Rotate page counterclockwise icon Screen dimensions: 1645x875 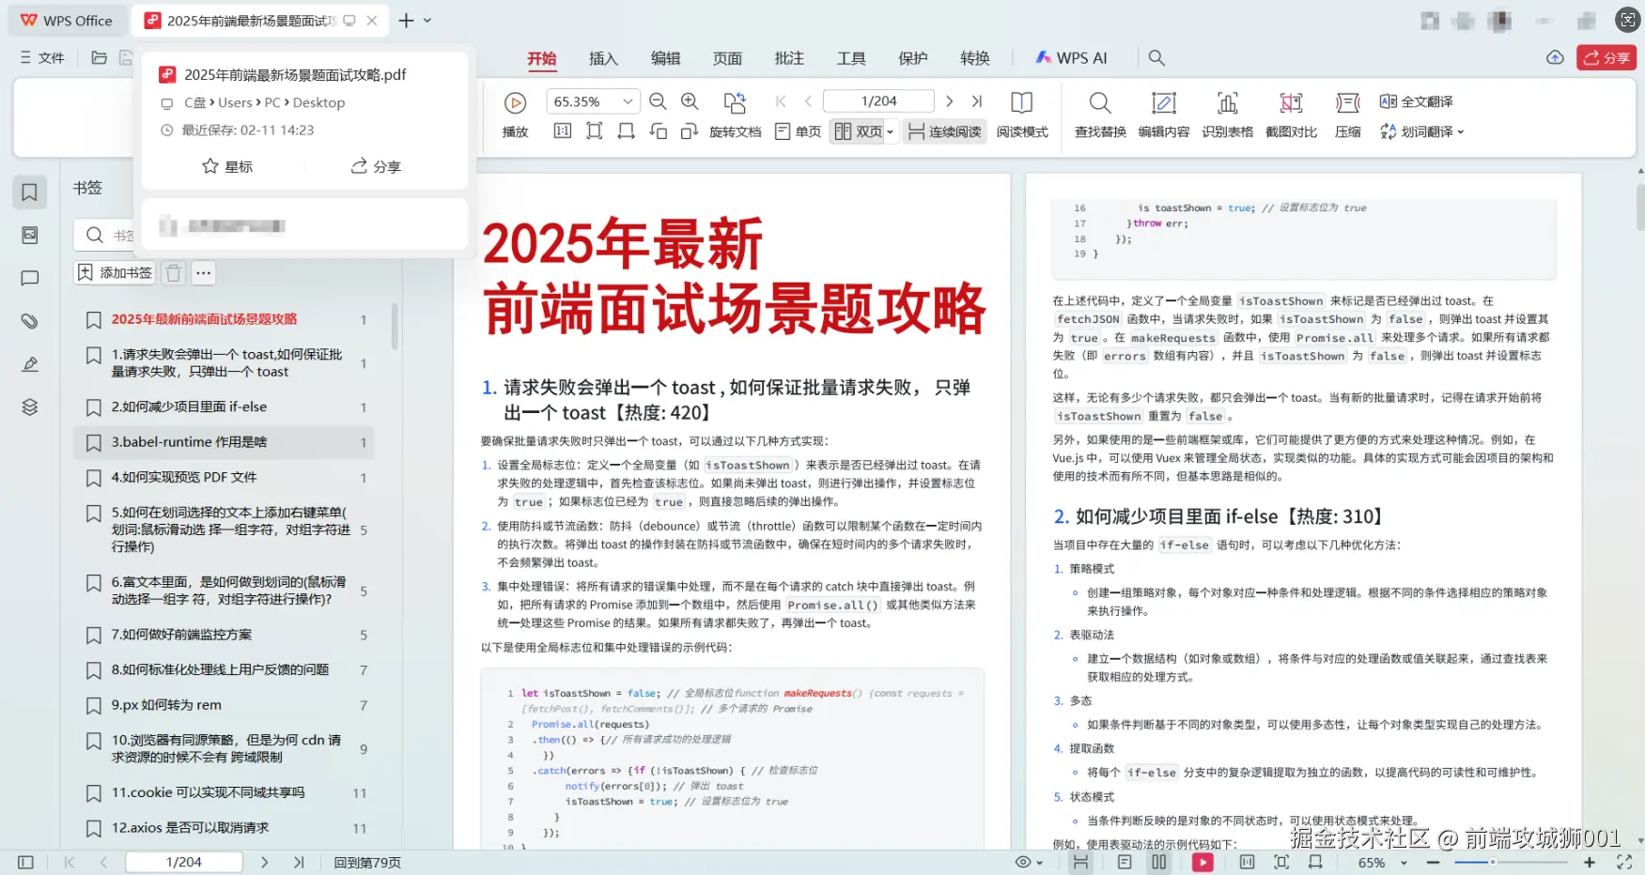coord(659,131)
